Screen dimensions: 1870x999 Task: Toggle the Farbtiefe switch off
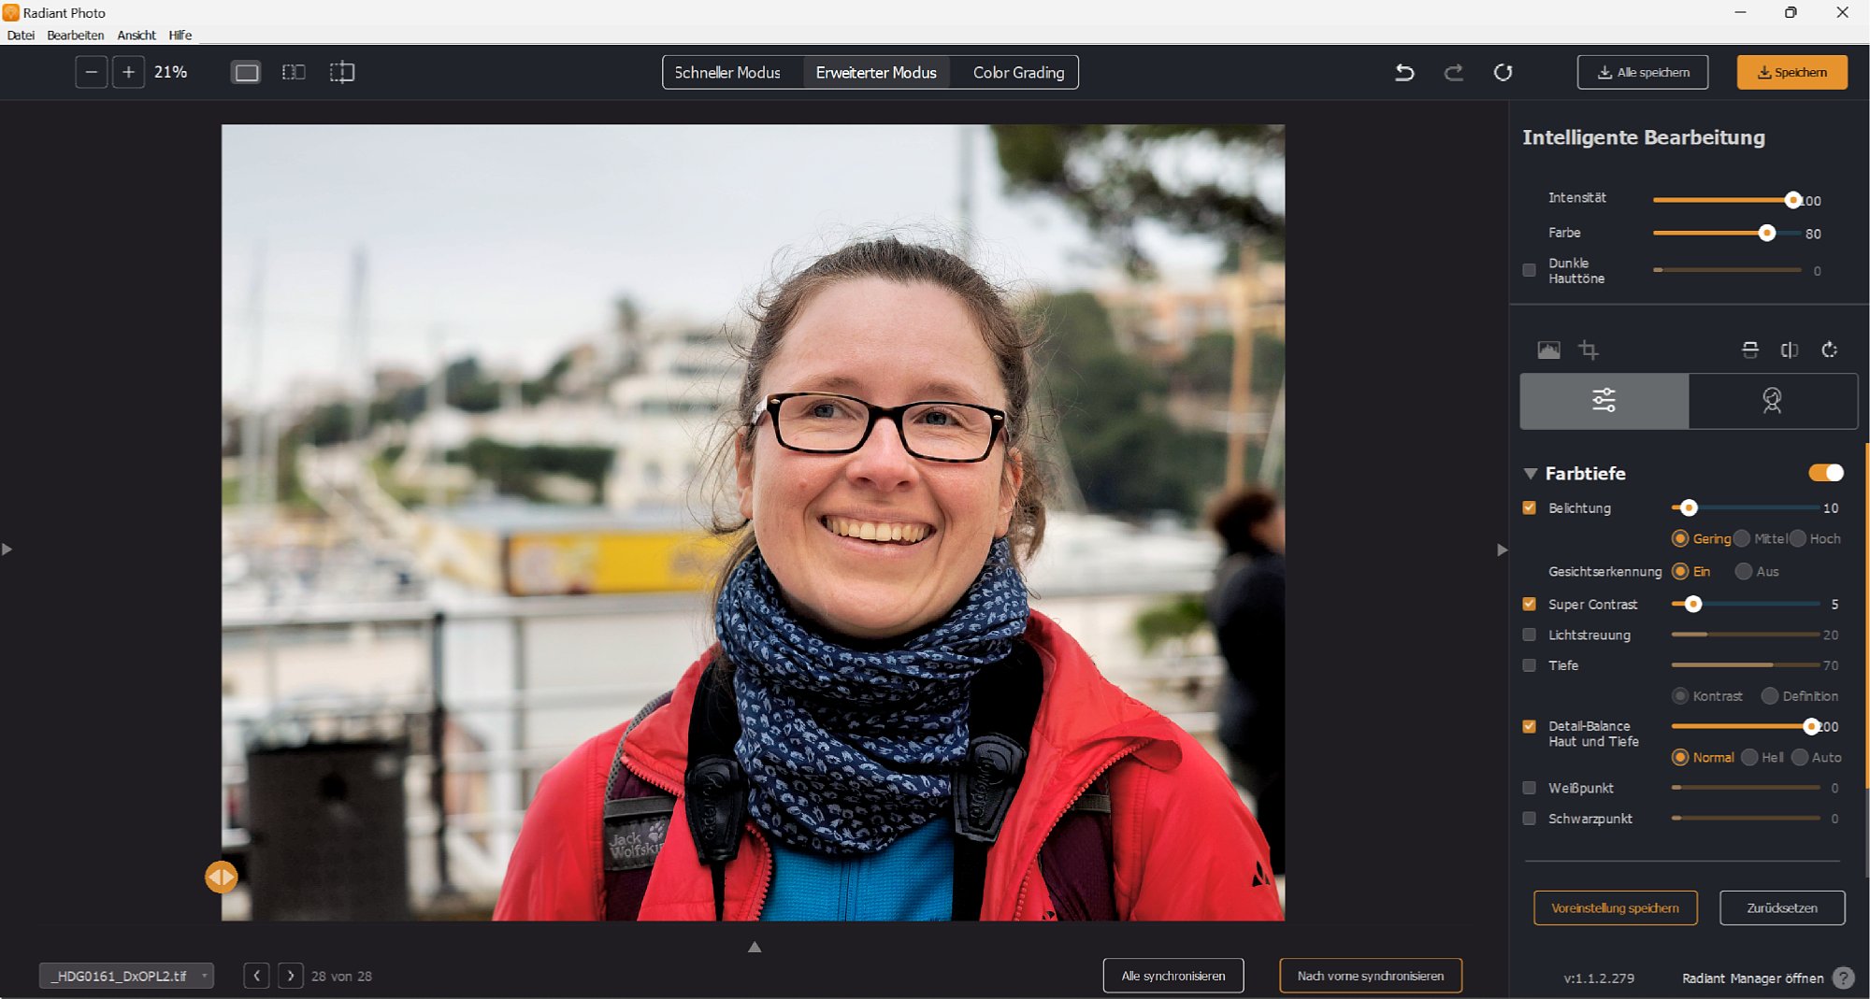tap(1825, 473)
